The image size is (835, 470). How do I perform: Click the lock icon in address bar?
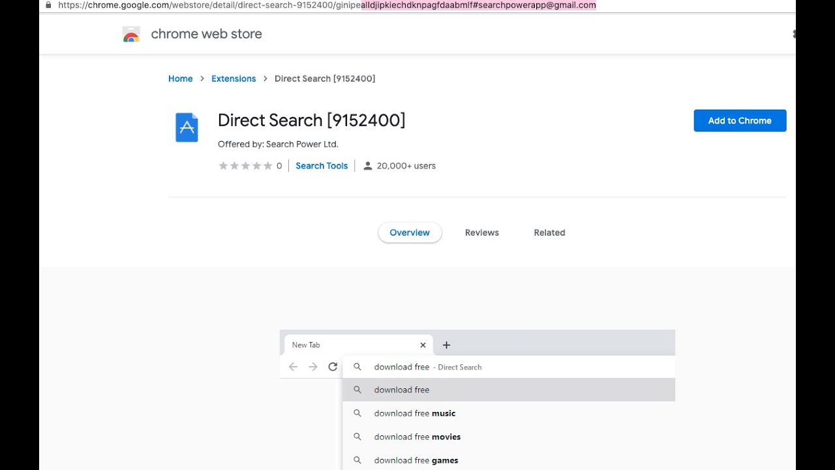pos(48,5)
